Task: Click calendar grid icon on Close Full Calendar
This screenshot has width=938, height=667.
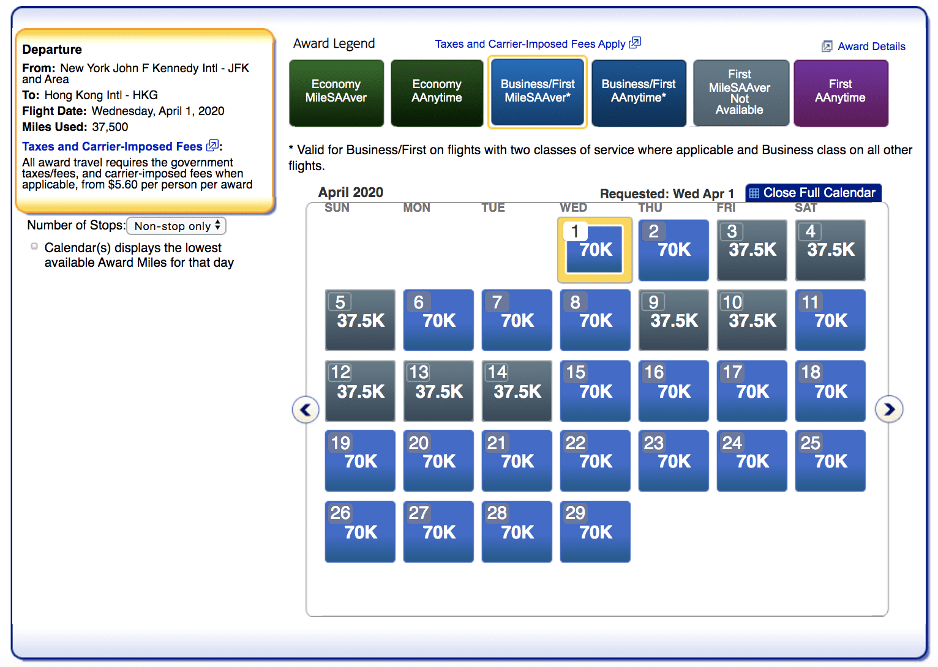Action: 754,192
